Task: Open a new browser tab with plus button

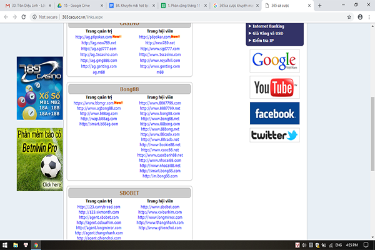Action: (x=320, y=6)
